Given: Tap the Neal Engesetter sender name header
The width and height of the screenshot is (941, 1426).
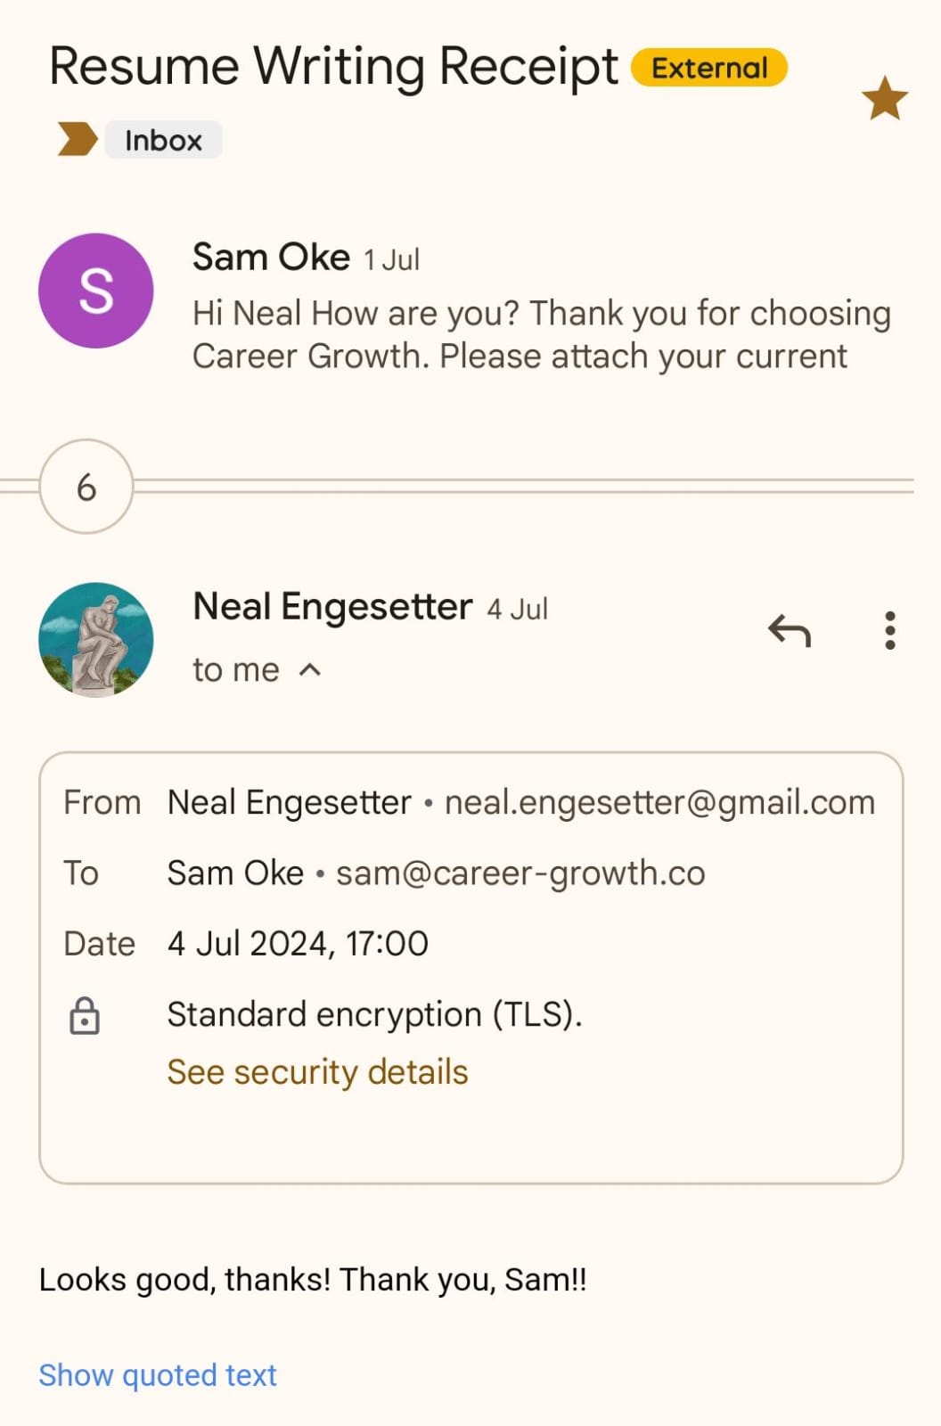Looking at the screenshot, I should [x=332, y=608].
